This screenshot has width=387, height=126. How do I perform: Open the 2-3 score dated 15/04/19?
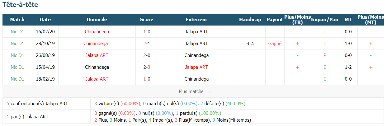click(x=146, y=67)
